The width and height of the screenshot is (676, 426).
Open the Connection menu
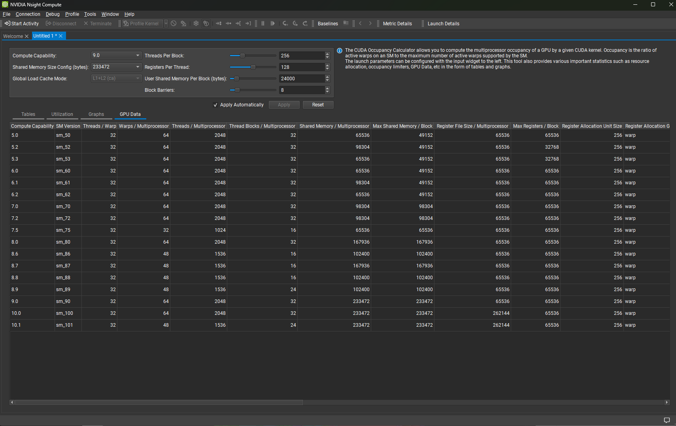point(28,14)
